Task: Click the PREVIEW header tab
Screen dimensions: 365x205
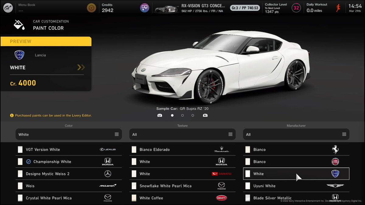Action: click(x=46, y=41)
